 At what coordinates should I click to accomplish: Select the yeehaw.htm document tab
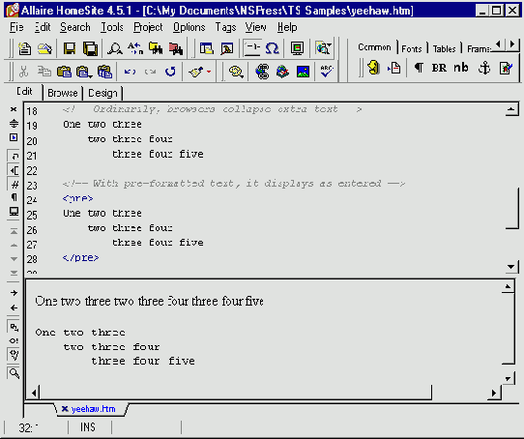(89, 409)
